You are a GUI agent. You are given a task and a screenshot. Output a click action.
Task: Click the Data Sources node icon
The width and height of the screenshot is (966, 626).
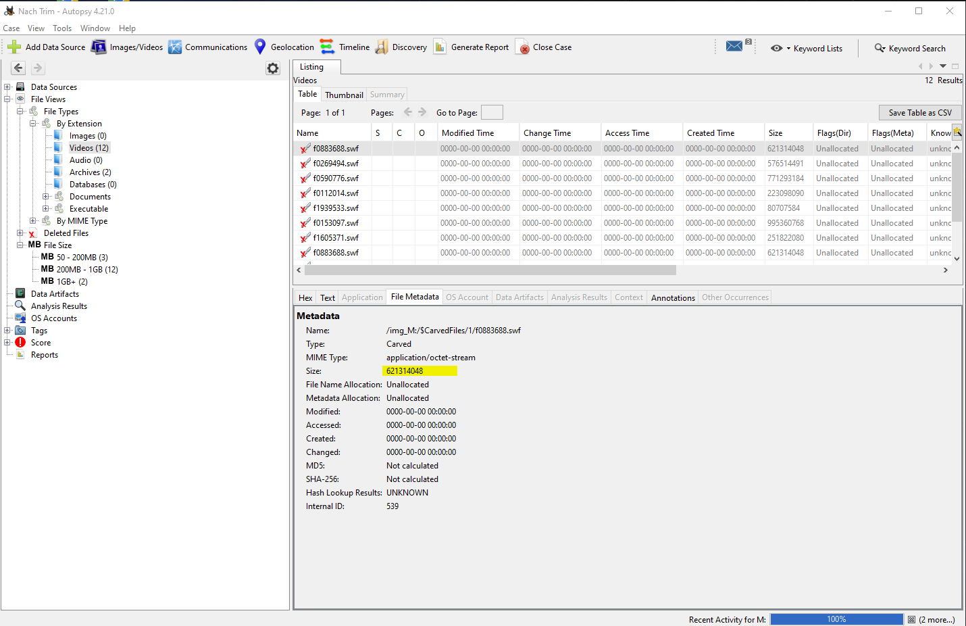pyautogui.click(x=20, y=87)
